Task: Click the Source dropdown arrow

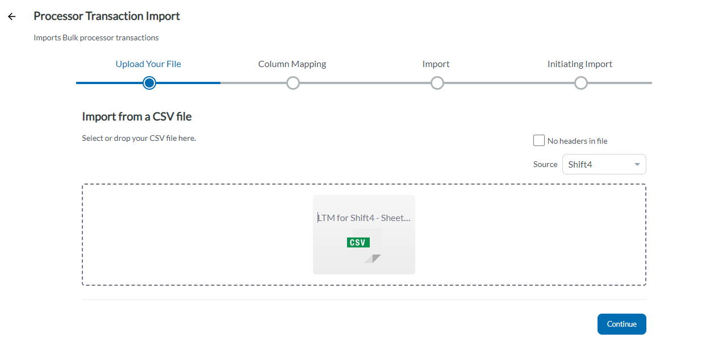Action: 637,165
